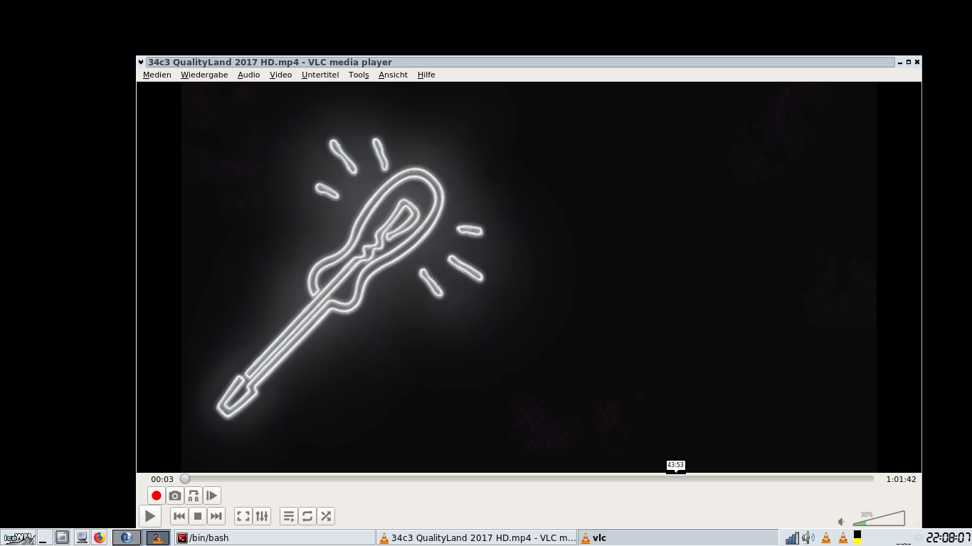Open the Video menu

(281, 75)
